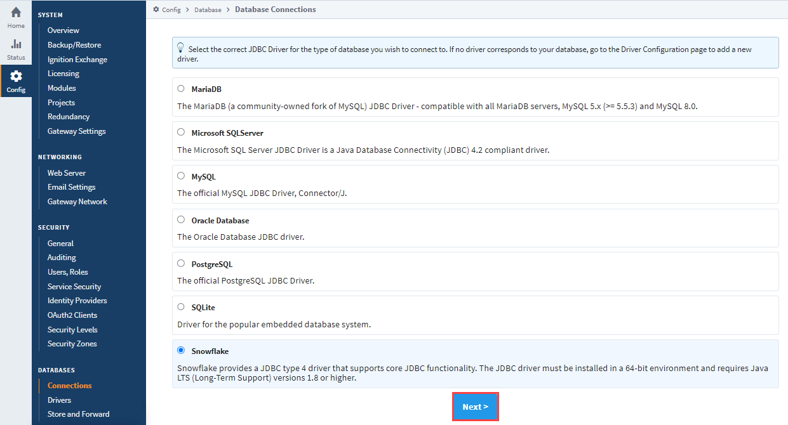Click the Next > button
This screenshot has height=425, width=788.
click(475, 407)
